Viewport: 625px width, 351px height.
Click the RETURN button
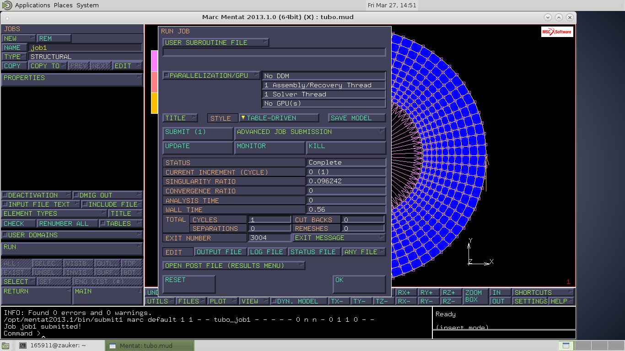tap(37, 296)
